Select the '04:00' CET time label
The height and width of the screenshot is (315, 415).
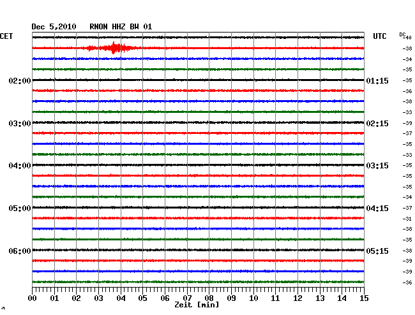coord(20,166)
